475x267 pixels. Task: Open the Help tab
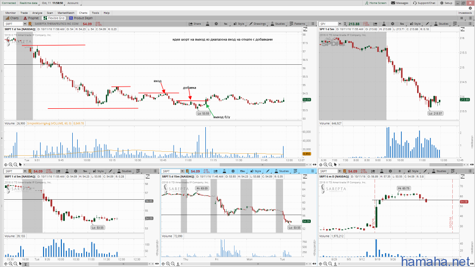point(106,13)
